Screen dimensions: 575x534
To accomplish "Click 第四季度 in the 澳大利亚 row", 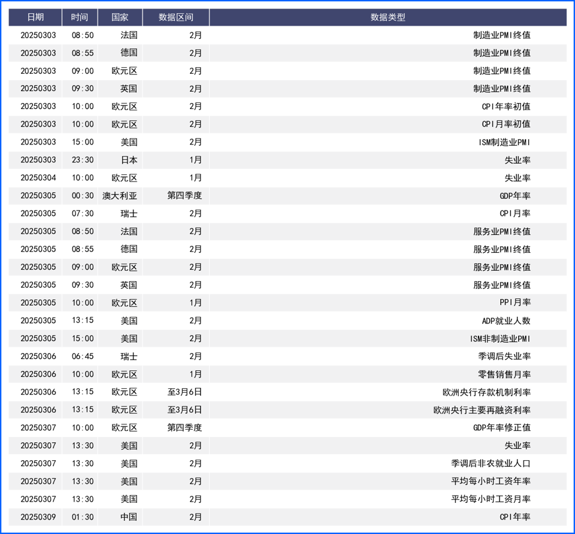I will pos(184,195).
